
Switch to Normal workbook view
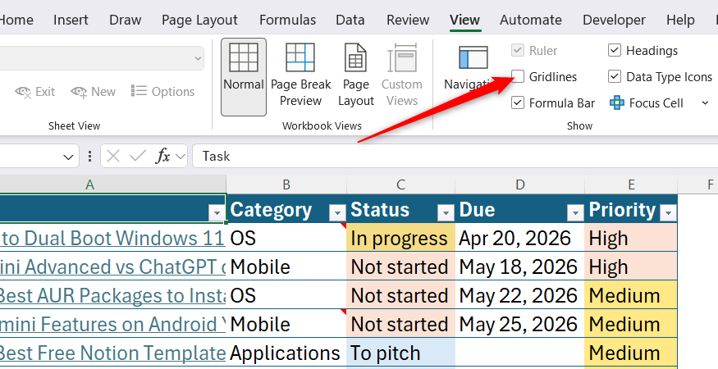pyautogui.click(x=244, y=77)
